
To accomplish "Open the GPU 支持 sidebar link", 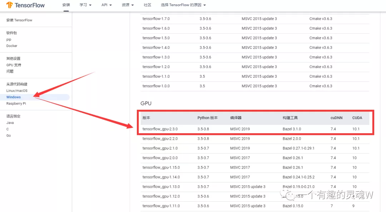I will coord(14,65).
